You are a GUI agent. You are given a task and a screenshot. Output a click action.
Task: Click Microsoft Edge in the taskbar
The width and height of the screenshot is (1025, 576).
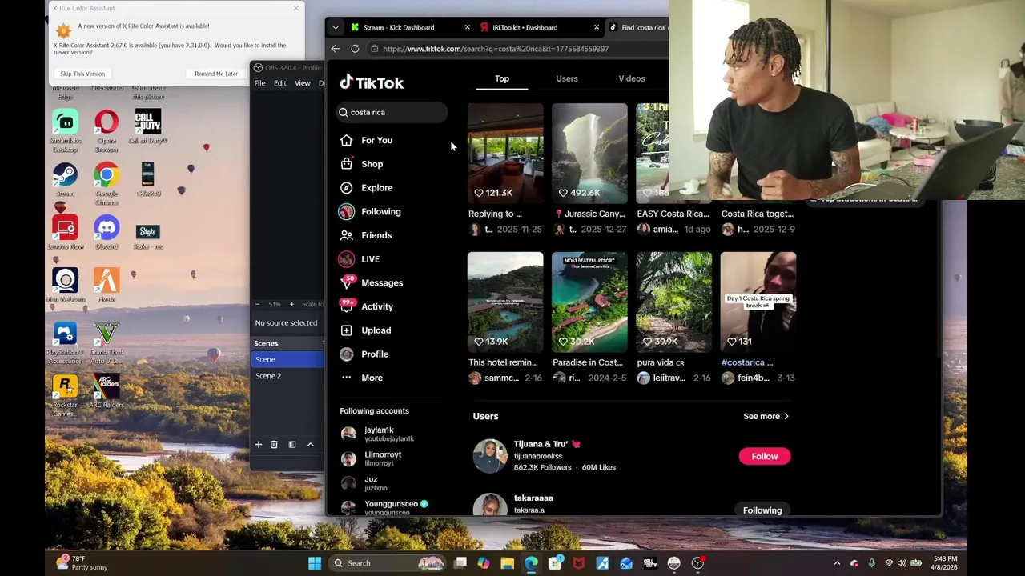[x=531, y=563]
